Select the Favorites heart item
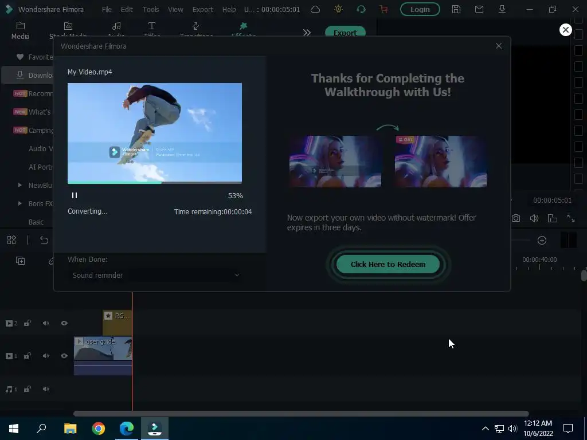 pyautogui.click(x=34, y=57)
